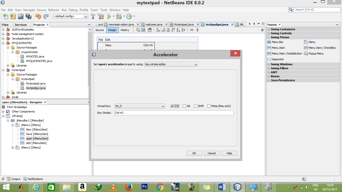Select Mytextpad.java in the Projects tree

point(36,83)
